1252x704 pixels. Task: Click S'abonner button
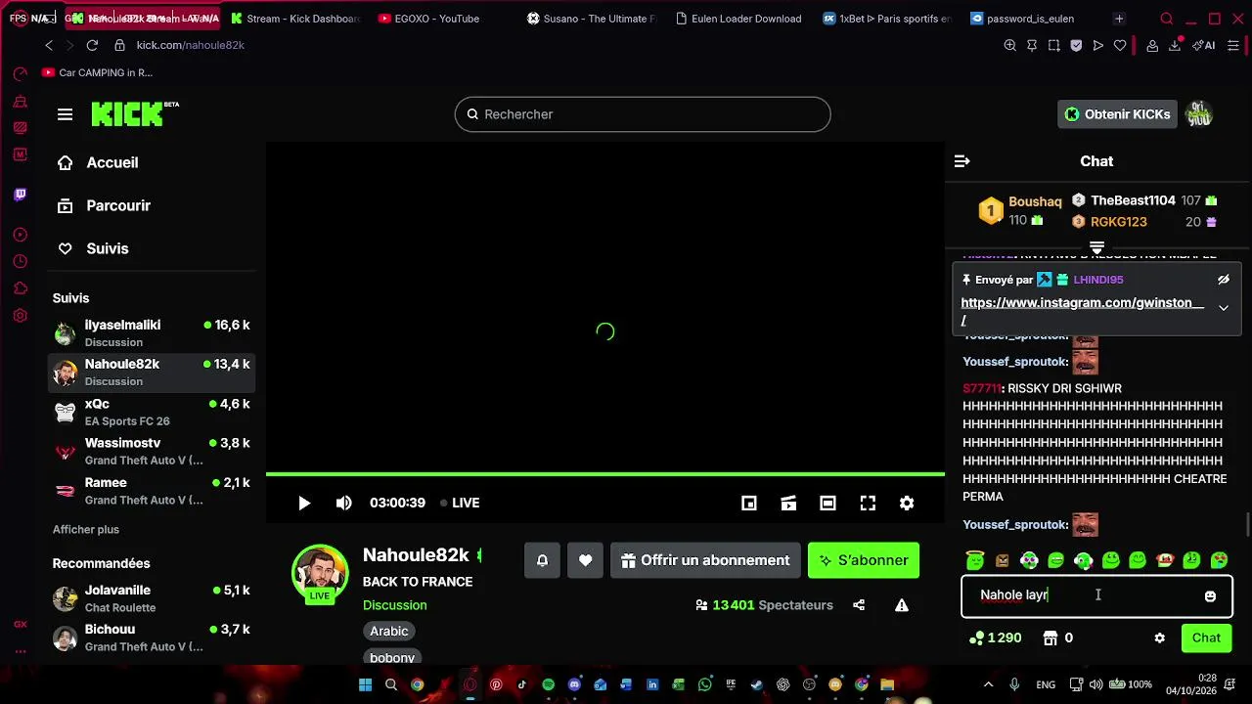click(x=864, y=560)
